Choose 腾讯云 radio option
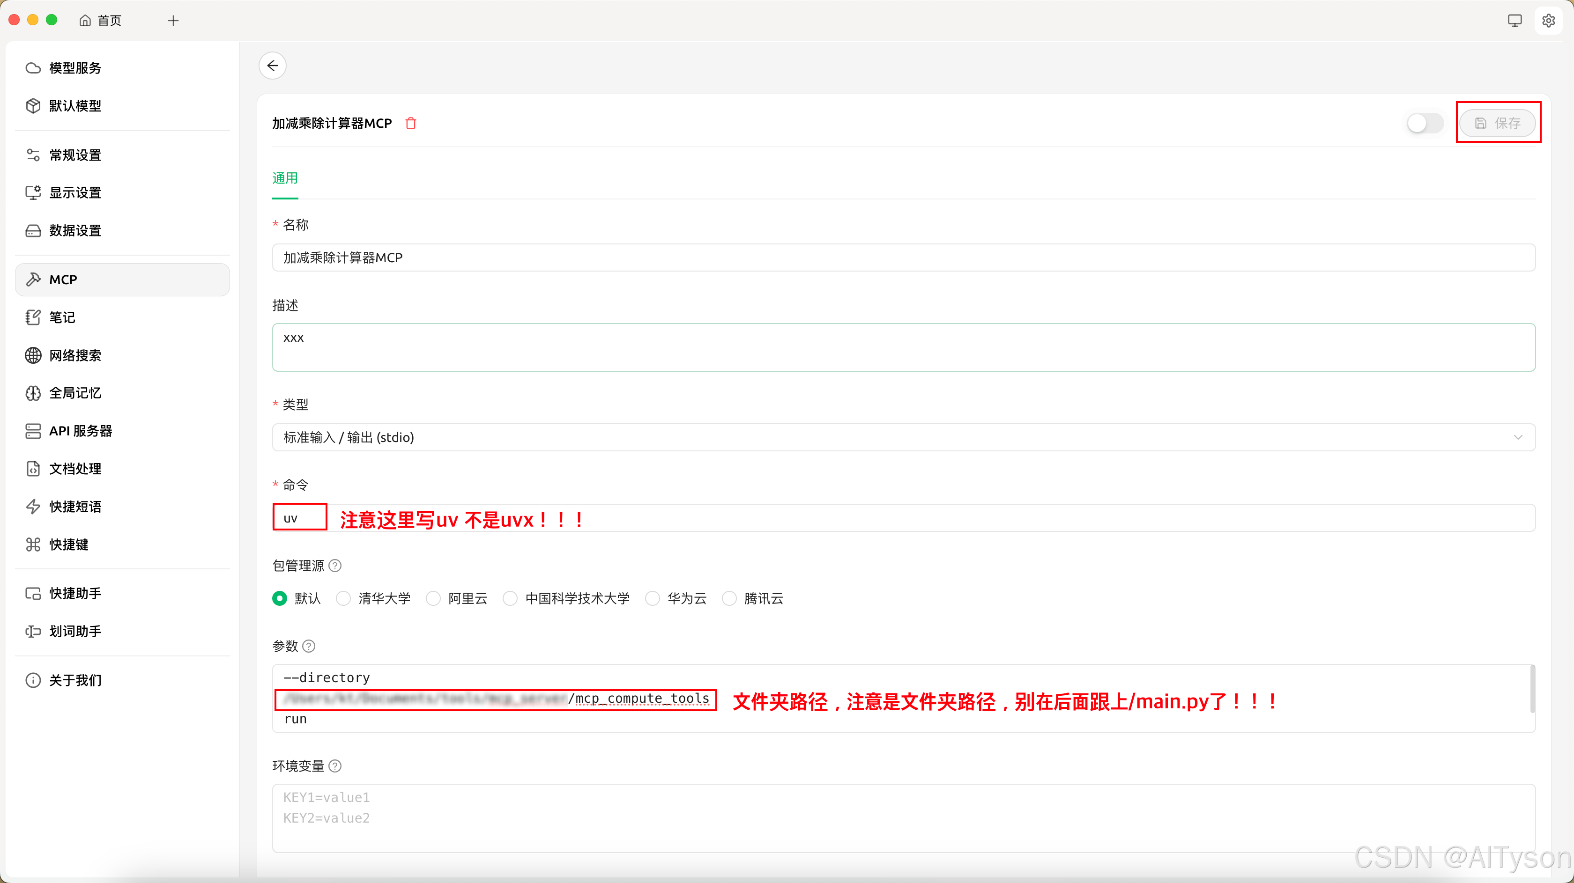The image size is (1574, 883). [x=729, y=598]
